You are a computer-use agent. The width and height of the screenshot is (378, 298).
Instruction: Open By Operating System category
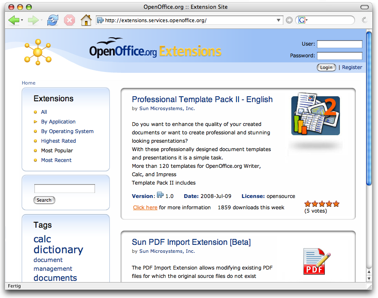point(67,131)
